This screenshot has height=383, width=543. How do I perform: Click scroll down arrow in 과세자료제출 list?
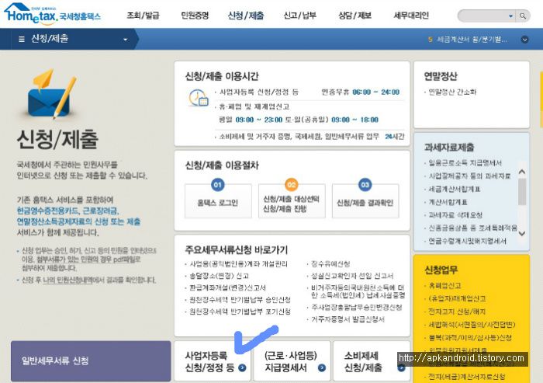(x=522, y=234)
